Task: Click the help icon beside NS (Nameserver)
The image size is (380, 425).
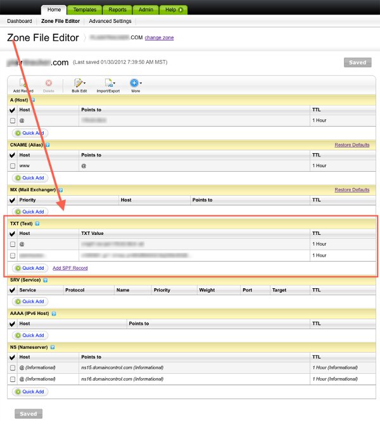Action: coord(52,346)
